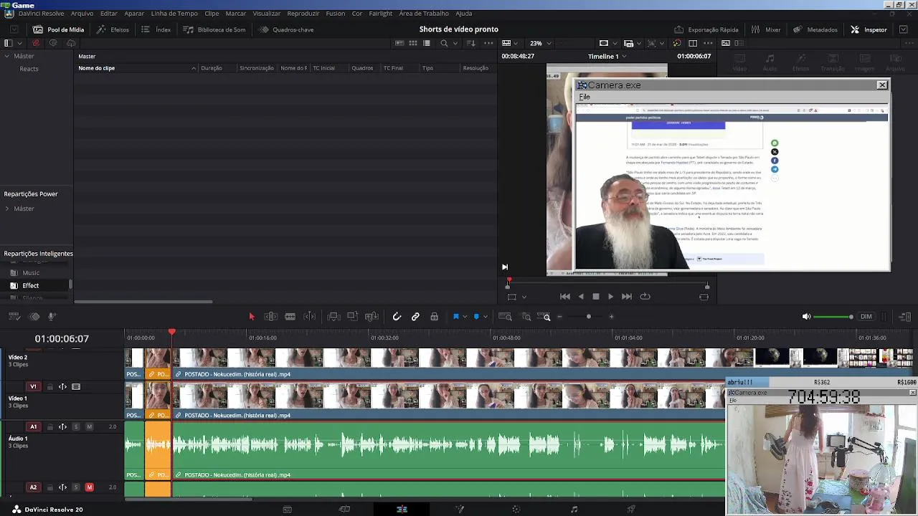Open the Mixer panel

pos(766,30)
